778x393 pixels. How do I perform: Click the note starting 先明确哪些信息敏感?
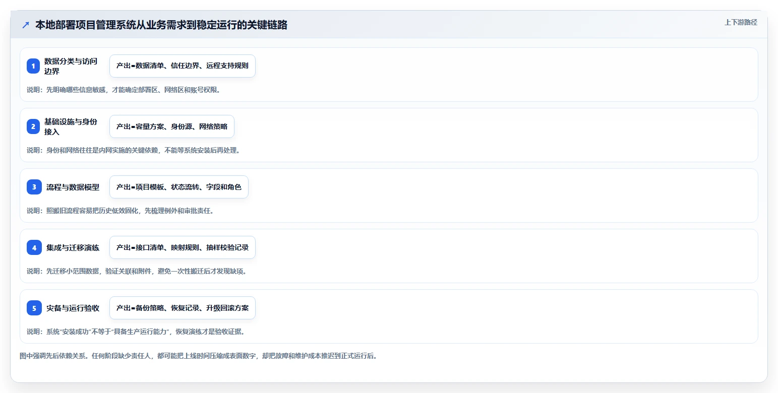pyautogui.click(x=124, y=90)
